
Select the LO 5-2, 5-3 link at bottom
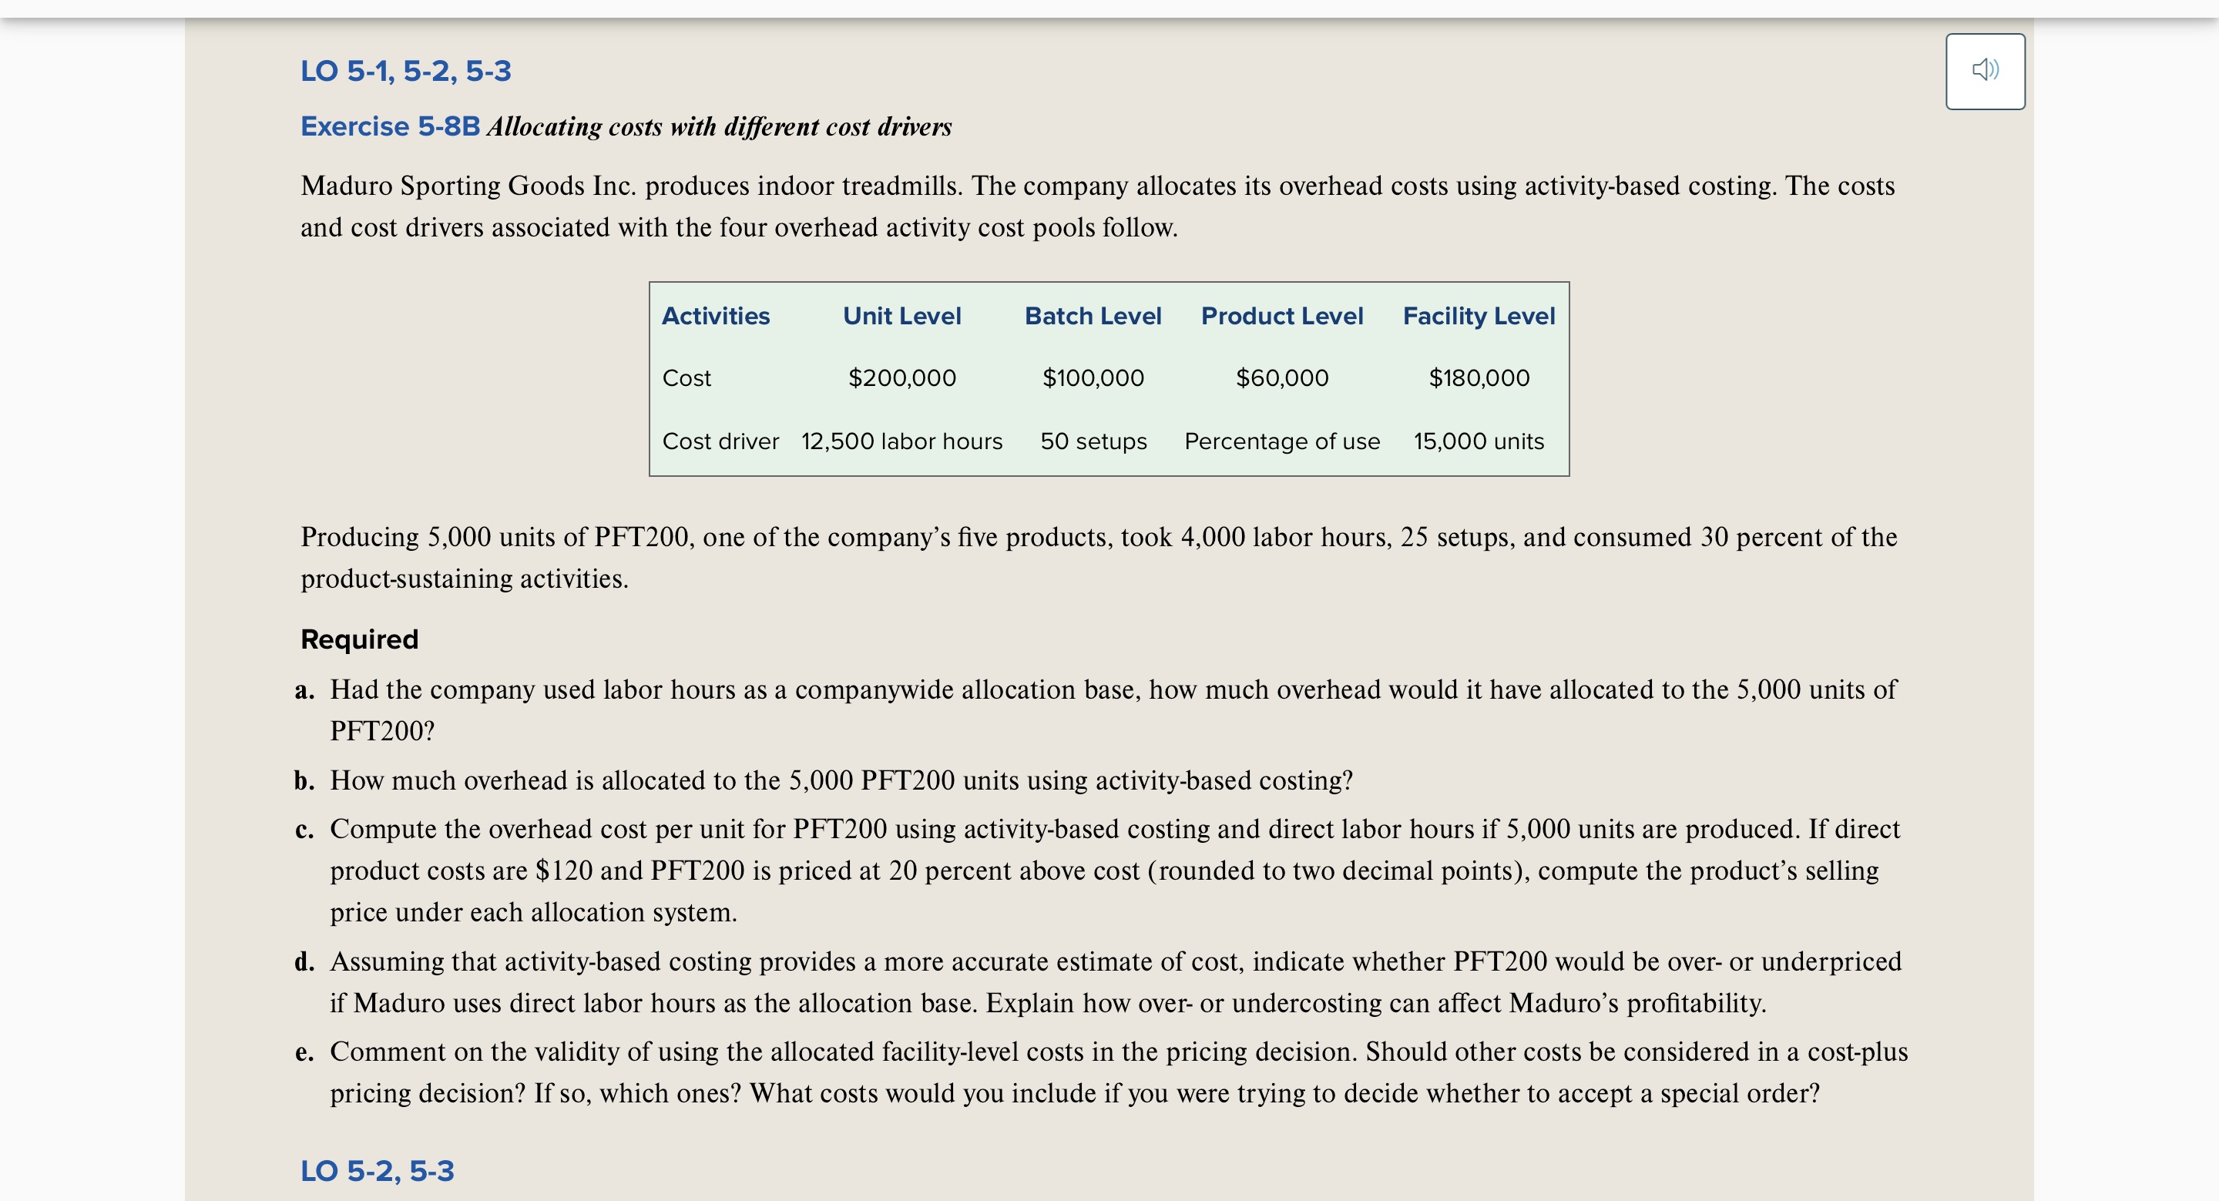[378, 1172]
